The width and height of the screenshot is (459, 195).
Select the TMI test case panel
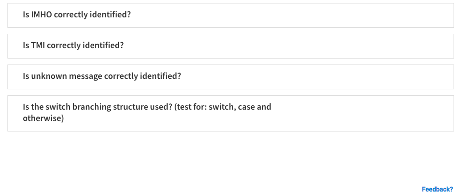tap(231, 46)
